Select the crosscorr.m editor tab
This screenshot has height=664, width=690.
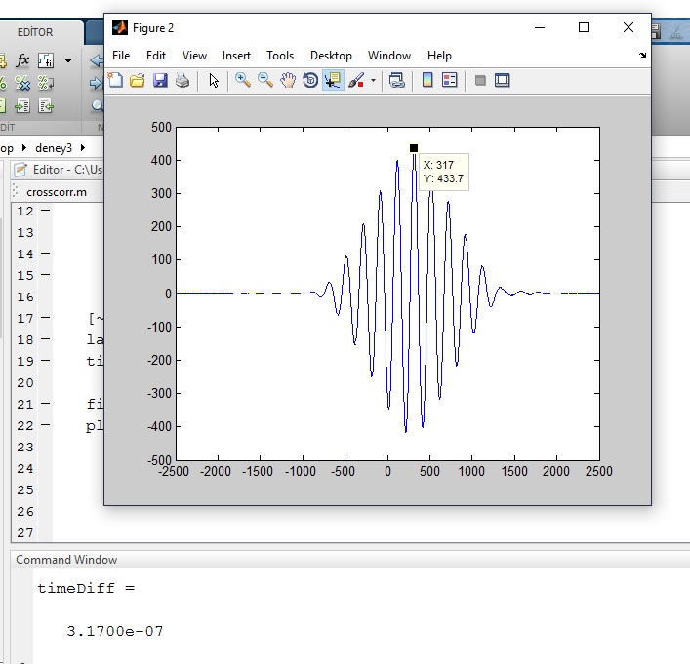click(57, 192)
